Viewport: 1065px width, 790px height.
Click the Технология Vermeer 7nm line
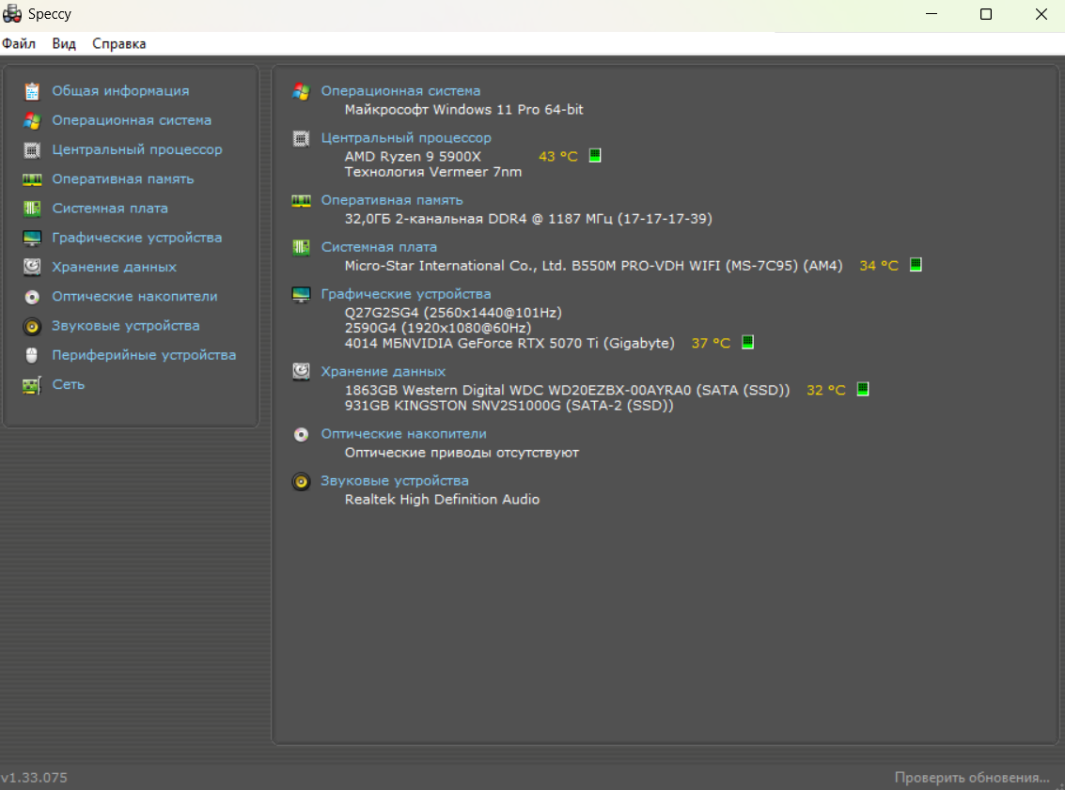coord(433,172)
